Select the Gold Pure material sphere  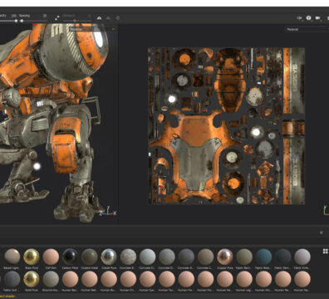pos(32,278)
